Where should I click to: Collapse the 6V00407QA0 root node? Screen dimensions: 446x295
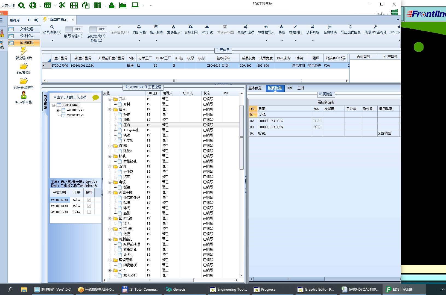(54, 105)
